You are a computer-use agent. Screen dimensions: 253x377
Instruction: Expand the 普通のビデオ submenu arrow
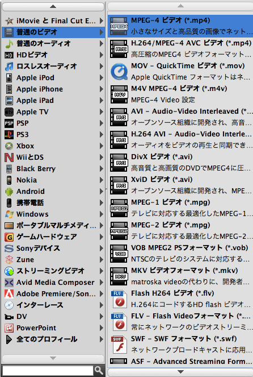tap(102, 32)
